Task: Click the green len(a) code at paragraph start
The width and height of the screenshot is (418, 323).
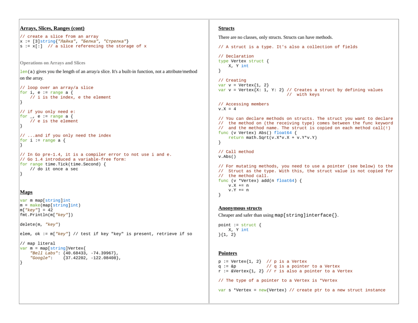Action: click(26, 71)
